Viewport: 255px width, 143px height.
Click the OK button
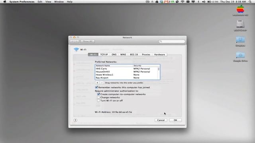(x=175, y=120)
